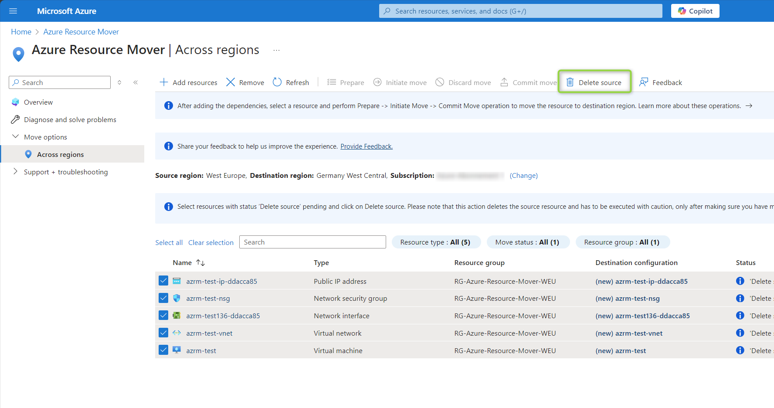
Task: Open Resource group: All (1) filter
Action: (x=622, y=242)
